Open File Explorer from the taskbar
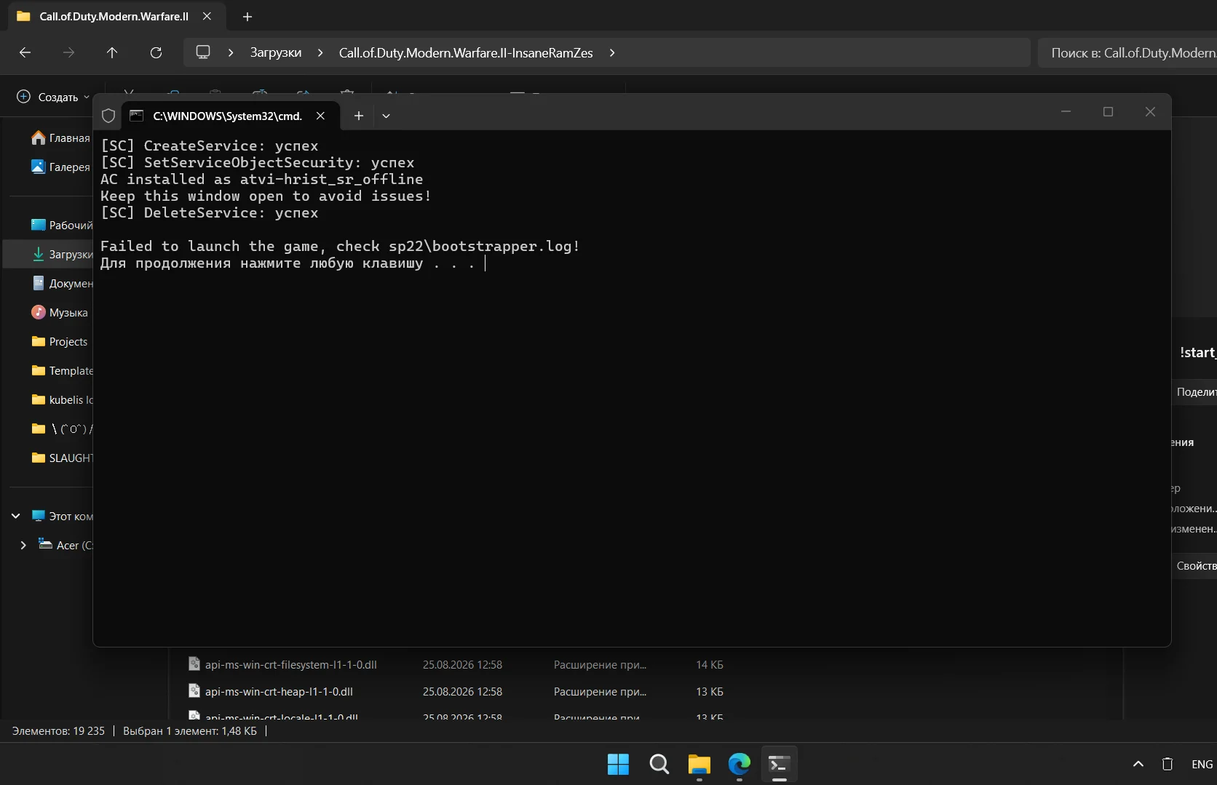1217x785 pixels. coord(699,764)
